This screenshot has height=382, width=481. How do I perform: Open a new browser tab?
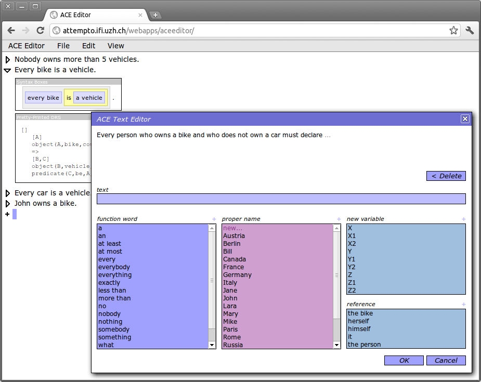click(155, 15)
